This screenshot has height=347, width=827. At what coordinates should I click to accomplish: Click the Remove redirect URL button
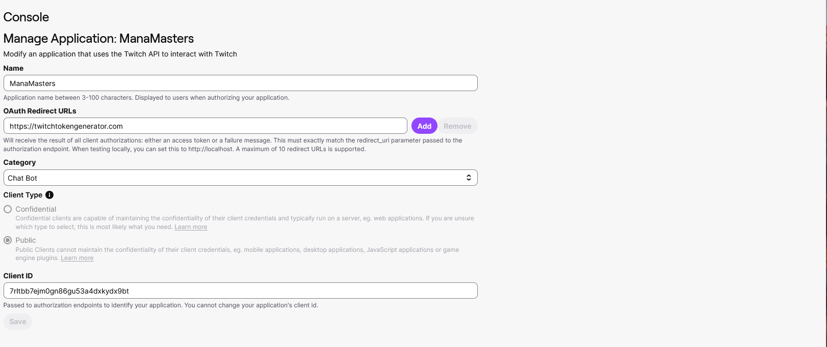[457, 126]
